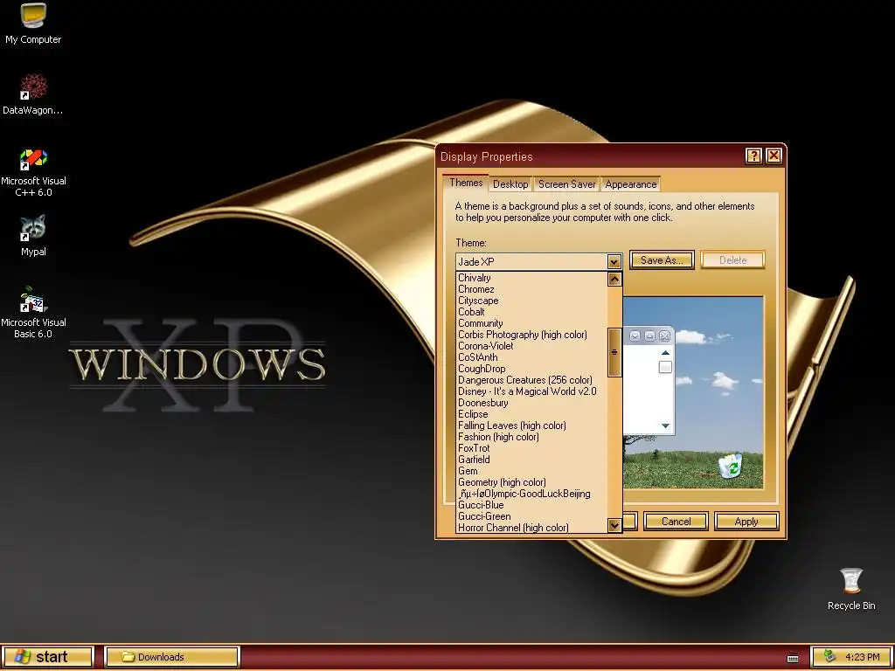Viewport: 895px width, 671px height.
Task: Click theme list scroll up arrow
Action: click(x=614, y=279)
